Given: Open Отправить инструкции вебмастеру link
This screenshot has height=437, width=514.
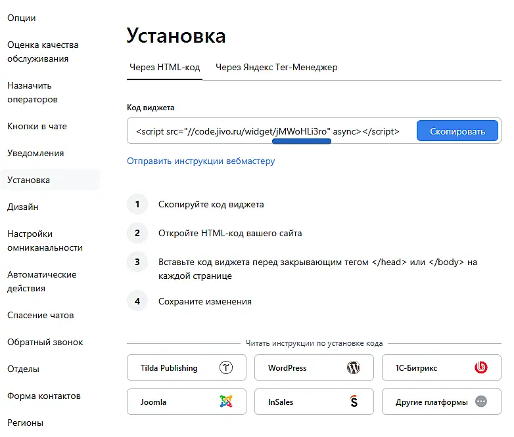Looking at the screenshot, I should tap(200, 161).
